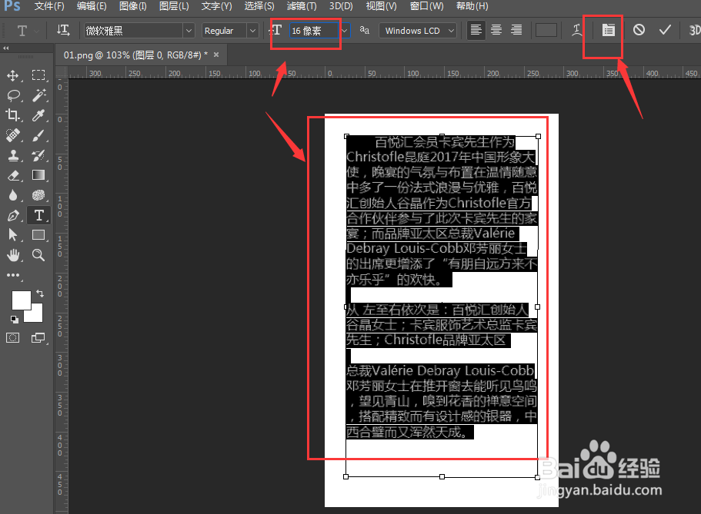This screenshot has height=514, width=701.
Task: Open the 视图(V) menu
Action: coord(382,6)
